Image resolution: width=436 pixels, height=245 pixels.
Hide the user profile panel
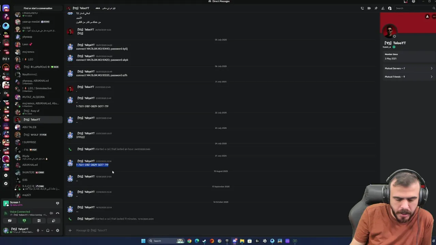(x=390, y=8)
